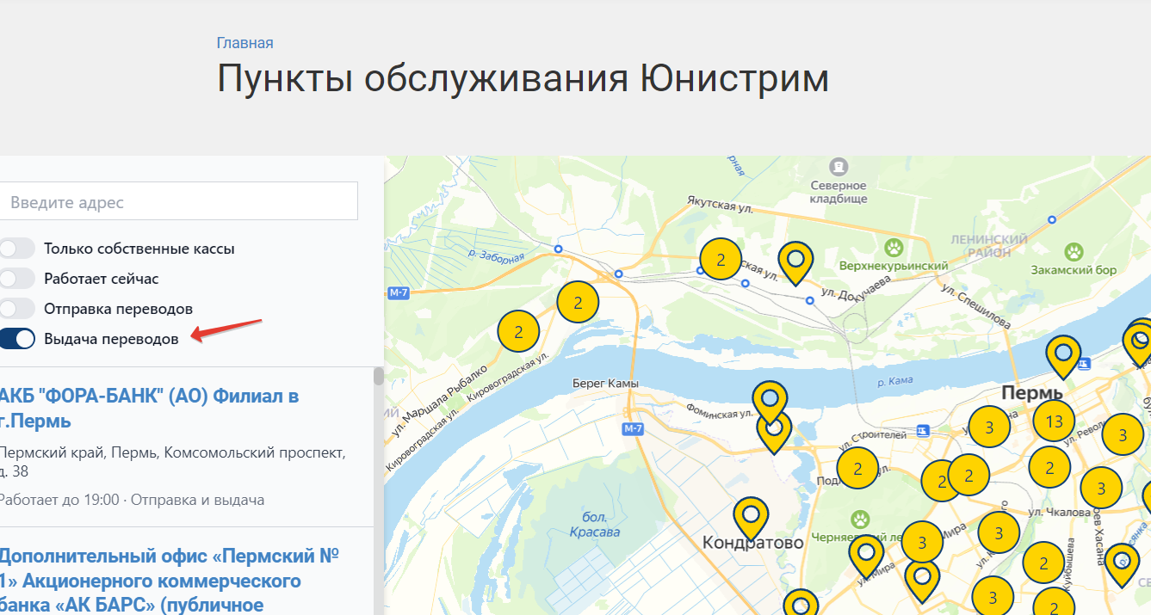Open the 3 cluster just above ул. Чкалова label
The height and width of the screenshot is (615, 1151).
pyautogui.click(x=1101, y=487)
